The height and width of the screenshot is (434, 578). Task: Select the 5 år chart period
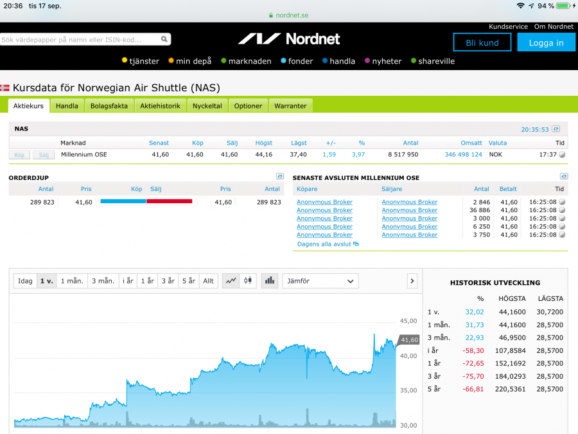[188, 281]
